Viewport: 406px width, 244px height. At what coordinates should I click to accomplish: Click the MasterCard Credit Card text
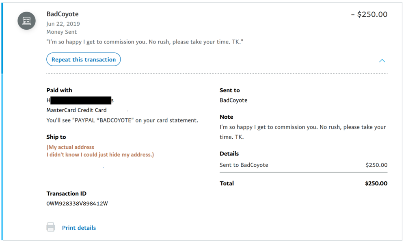tap(76, 110)
